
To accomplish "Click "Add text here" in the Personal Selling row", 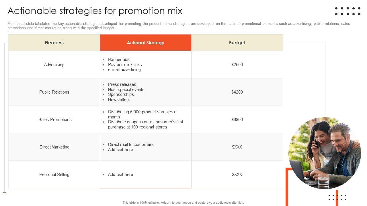I will pos(120,175).
